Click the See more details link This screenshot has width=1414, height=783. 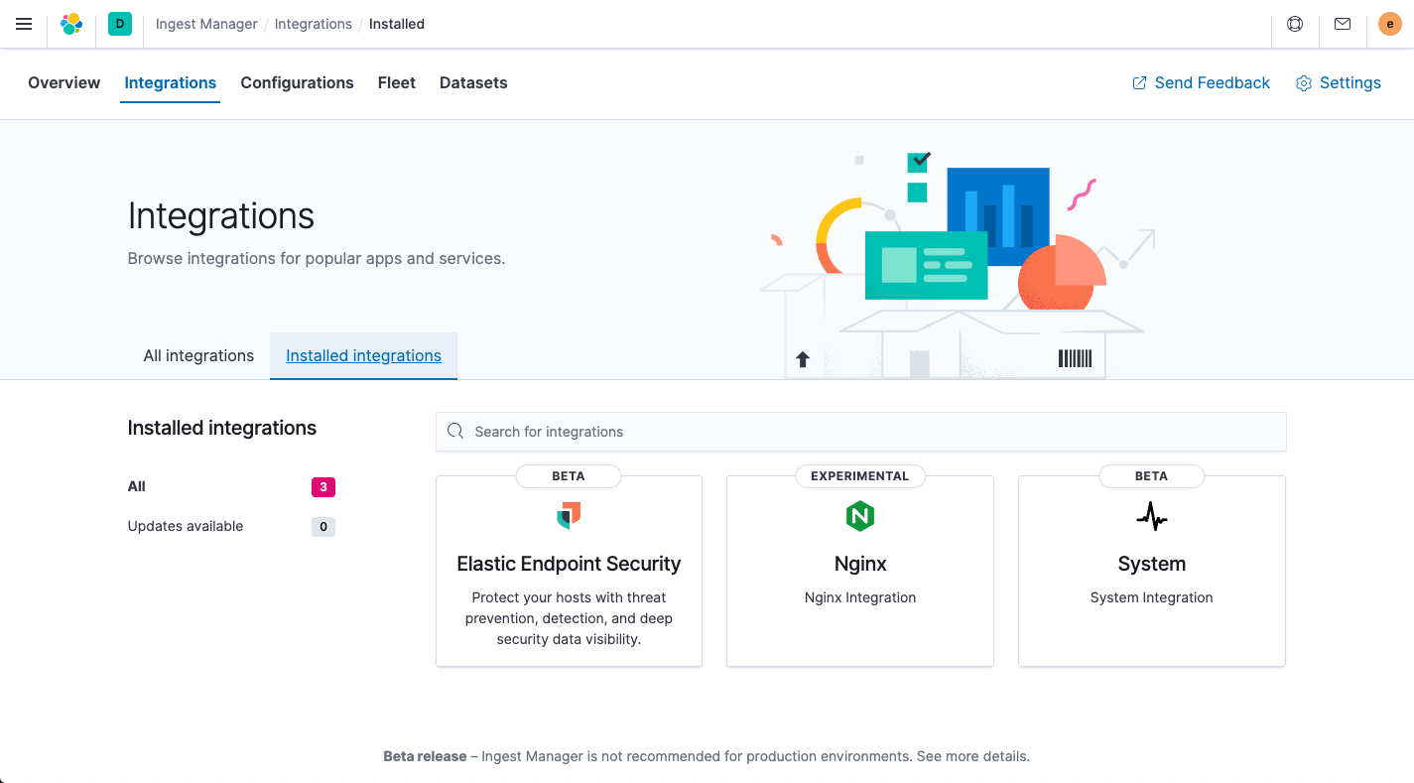pyautogui.click(x=972, y=756)
